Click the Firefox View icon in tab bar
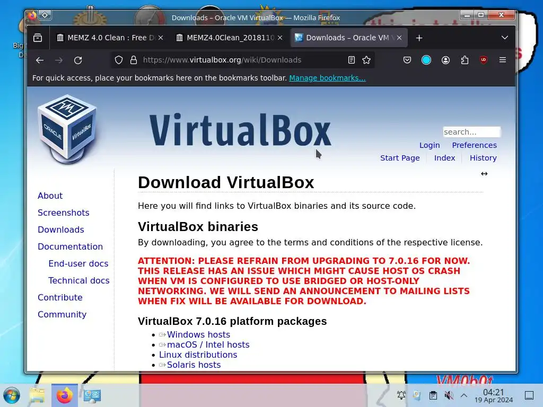 point(38,38)
